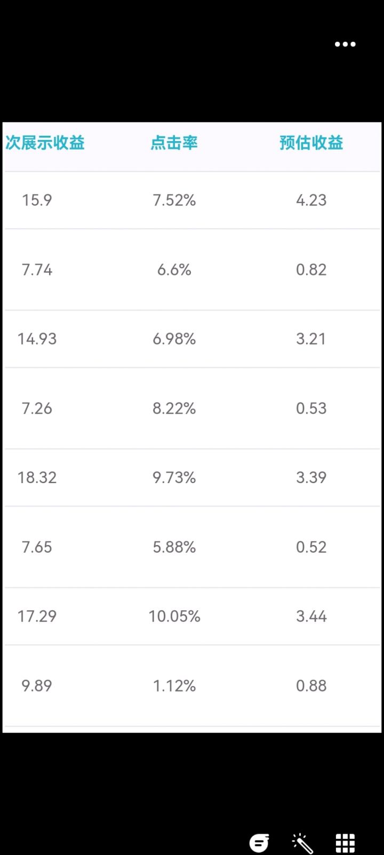Screen dimensions: 384x855
Task: Open the three-dot more options menu
Action: tap(345, 44)
